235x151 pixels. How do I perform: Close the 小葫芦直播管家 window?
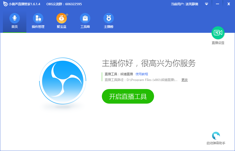tap(228, 4)
